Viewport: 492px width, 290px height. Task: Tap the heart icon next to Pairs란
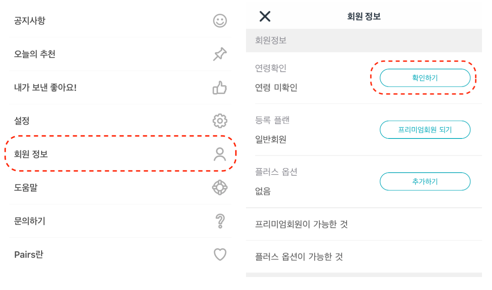pyautogui.click(x=220, y=254)
